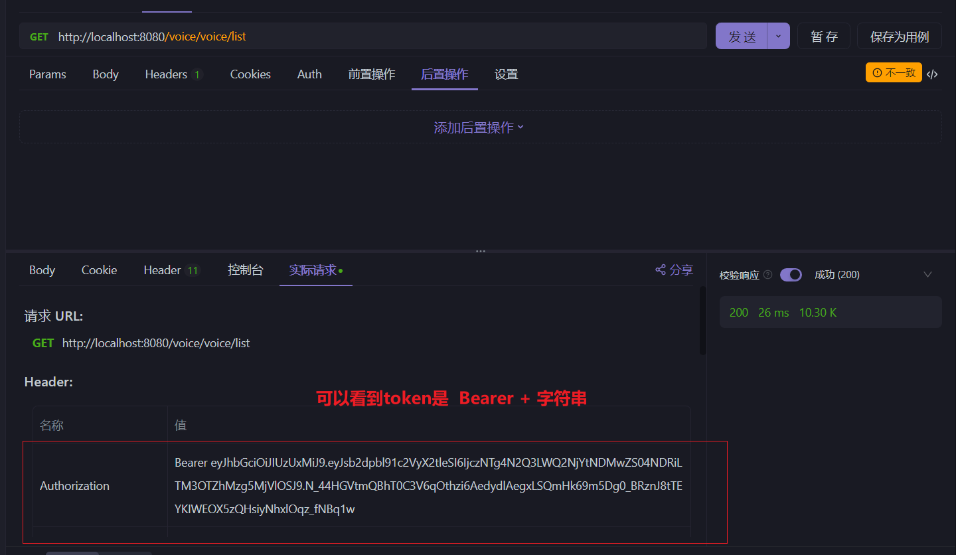Screen dimensions: 956x555
Task: Disable the 校验响应 response validation toggle
Action: tap(791, 274)
